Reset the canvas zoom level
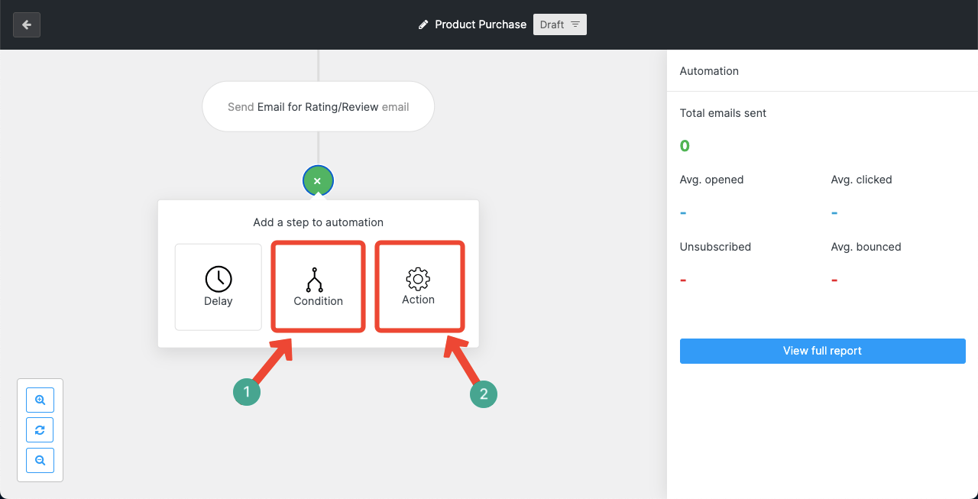 coord(40,430)
